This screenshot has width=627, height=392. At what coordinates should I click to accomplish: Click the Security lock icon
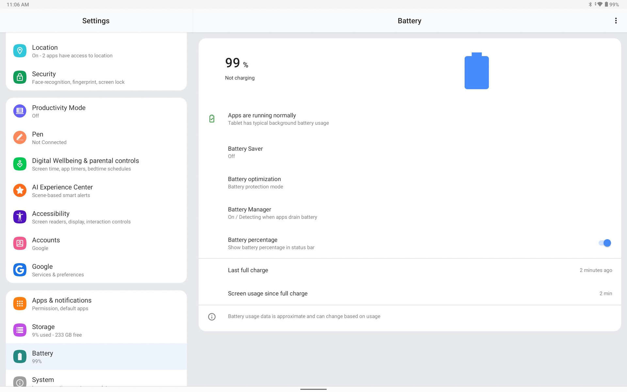(x=20, y=77)
